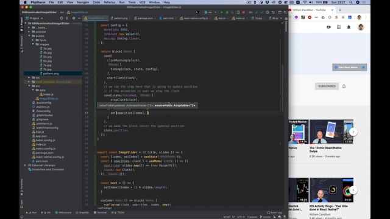Image resolution: width=390 pixels, height=219 pixels.
Task: Click the toolbar search magnifier icon
Action: 285,12
